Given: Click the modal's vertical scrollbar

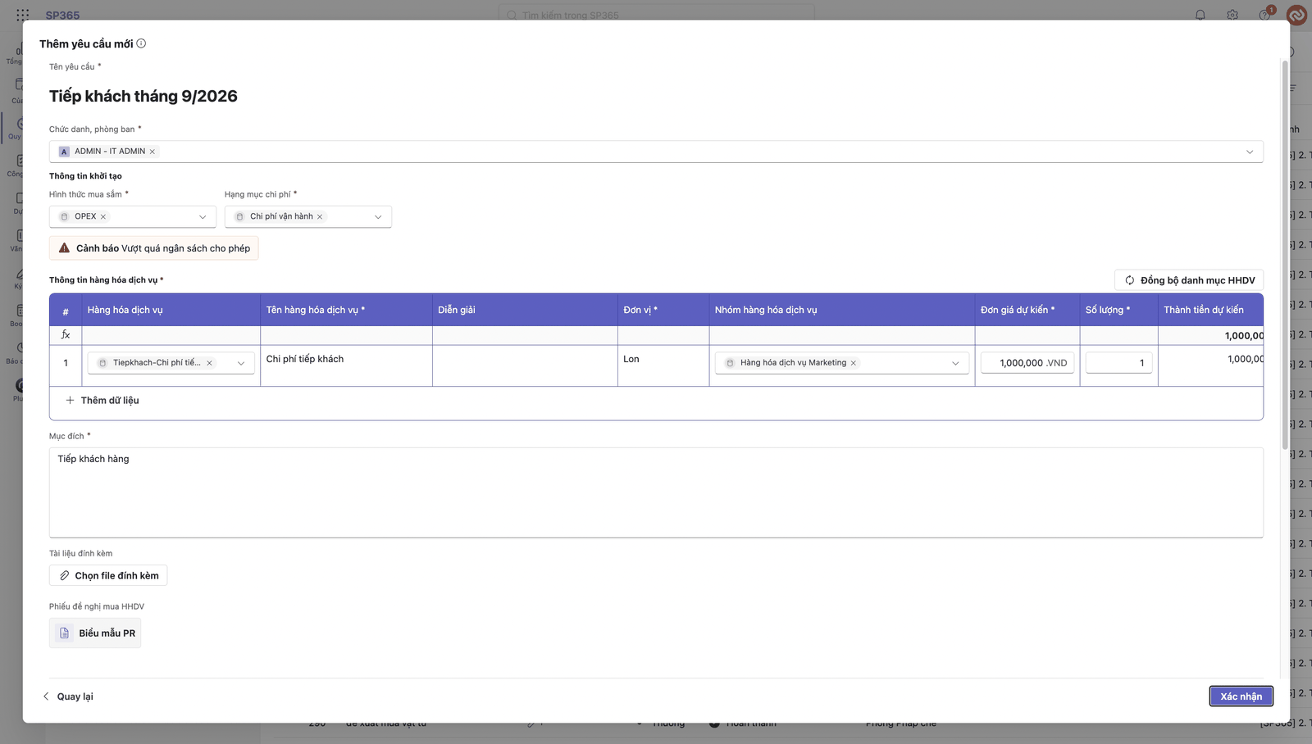Looking at the screenshot, I should click(x=1285, y=254).
